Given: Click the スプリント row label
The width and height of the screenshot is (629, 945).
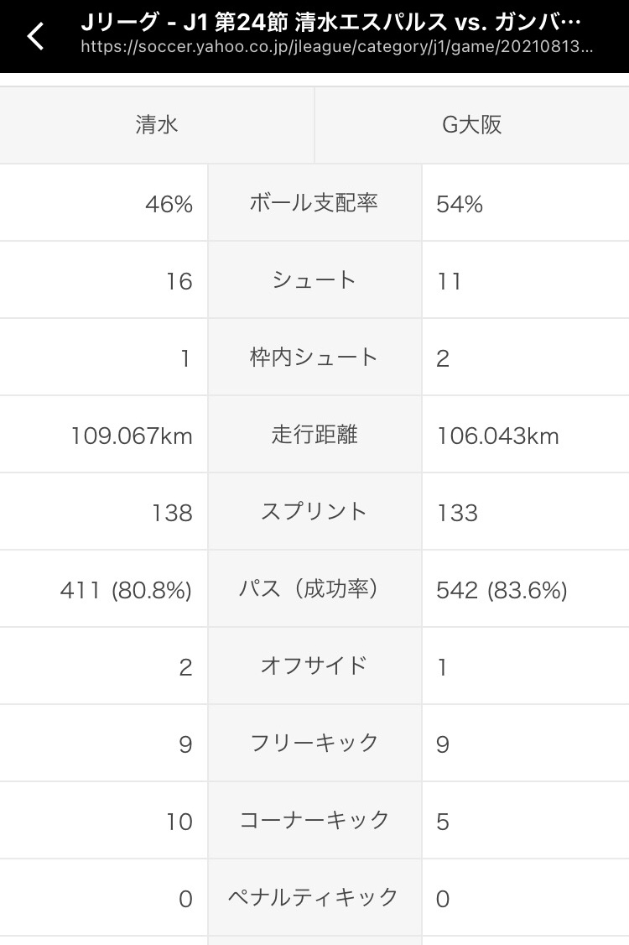Looking at the screenshot, I should coord(314,512).
